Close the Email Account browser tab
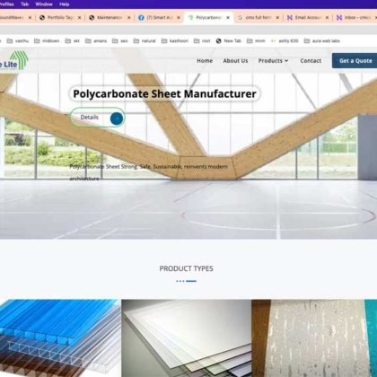This screenshot has height=377, width=377. pos(327,18)
